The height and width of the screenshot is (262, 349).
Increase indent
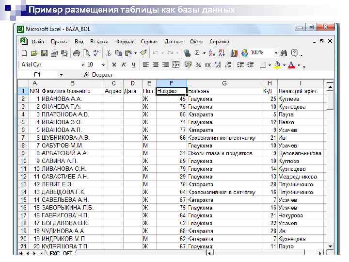251,65
